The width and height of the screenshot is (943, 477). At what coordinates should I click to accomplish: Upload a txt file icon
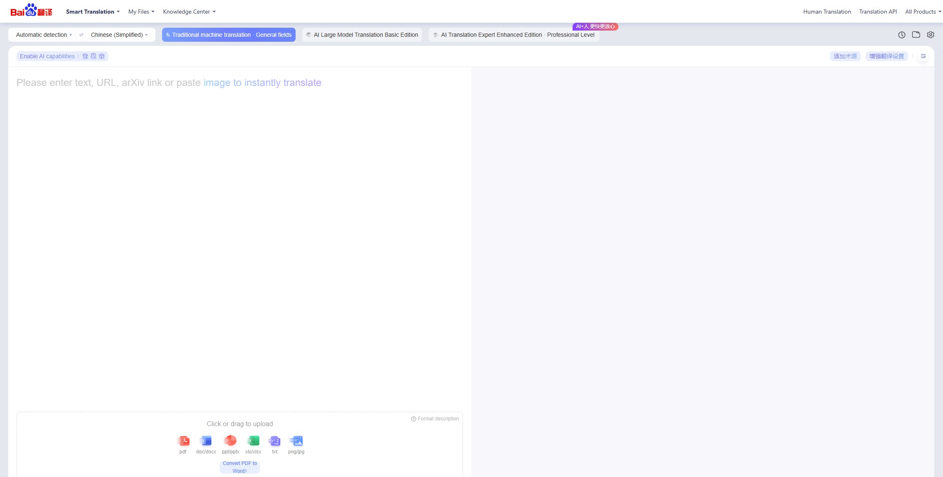pos(275,441)
